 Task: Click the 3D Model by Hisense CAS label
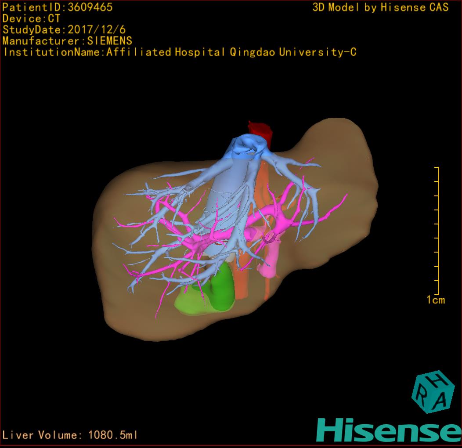380,7
